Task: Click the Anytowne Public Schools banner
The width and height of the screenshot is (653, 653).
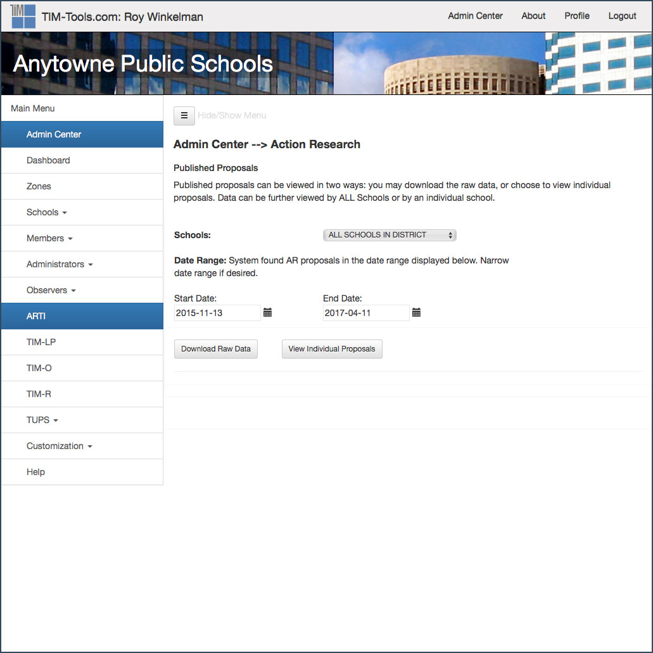Action: tap(327, 63)
